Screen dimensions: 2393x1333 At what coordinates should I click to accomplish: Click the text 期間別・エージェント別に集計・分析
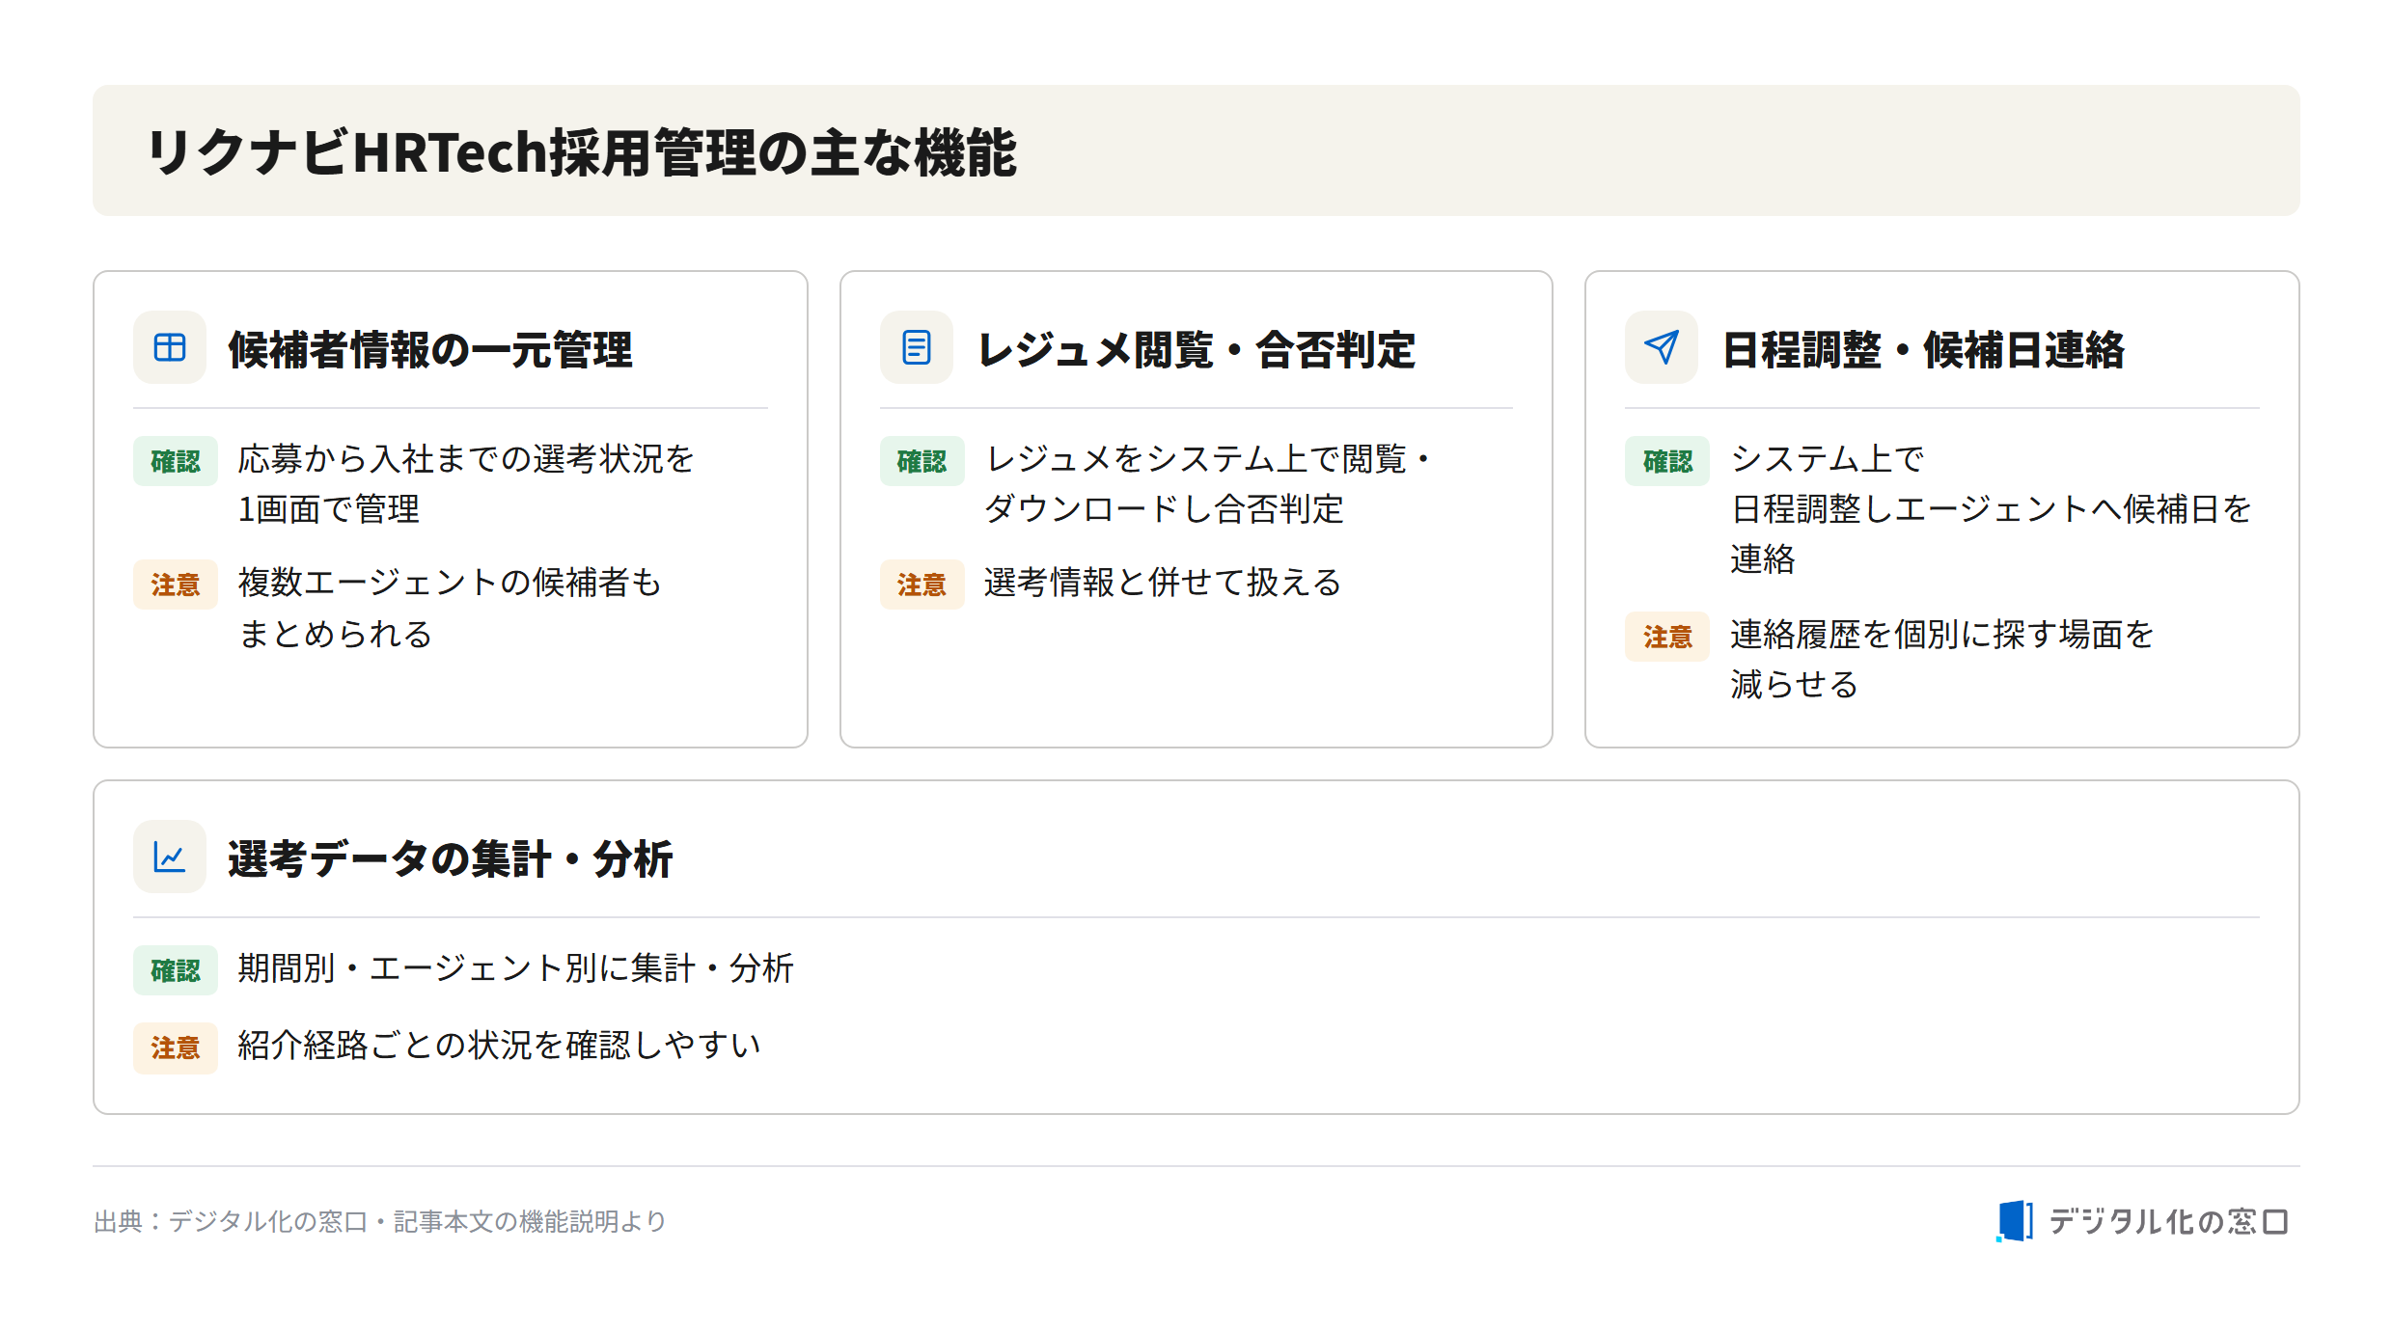coord(515,968)
